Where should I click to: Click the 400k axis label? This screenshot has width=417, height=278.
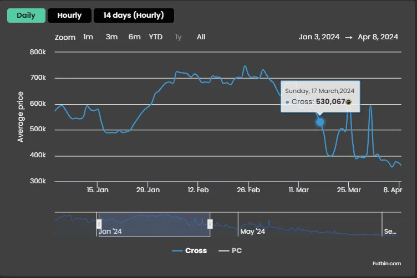[38, 155]
